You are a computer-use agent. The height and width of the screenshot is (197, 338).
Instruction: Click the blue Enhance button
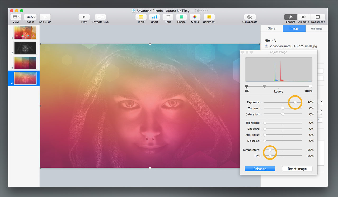pos(260,169)
